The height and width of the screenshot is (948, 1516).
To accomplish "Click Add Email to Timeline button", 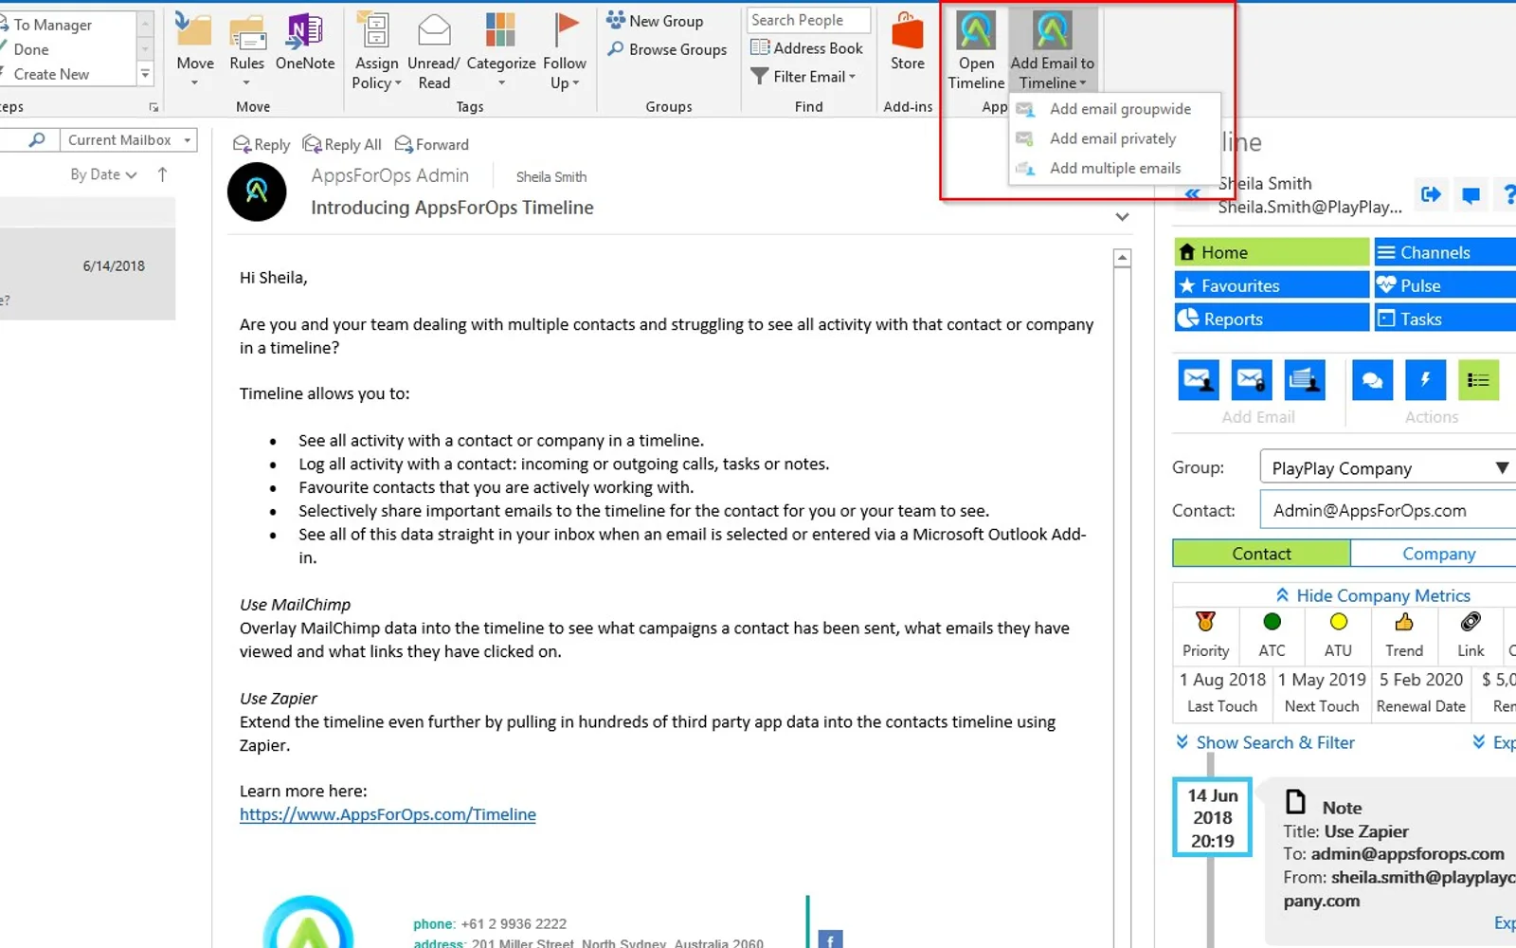I will (1052, 51).
